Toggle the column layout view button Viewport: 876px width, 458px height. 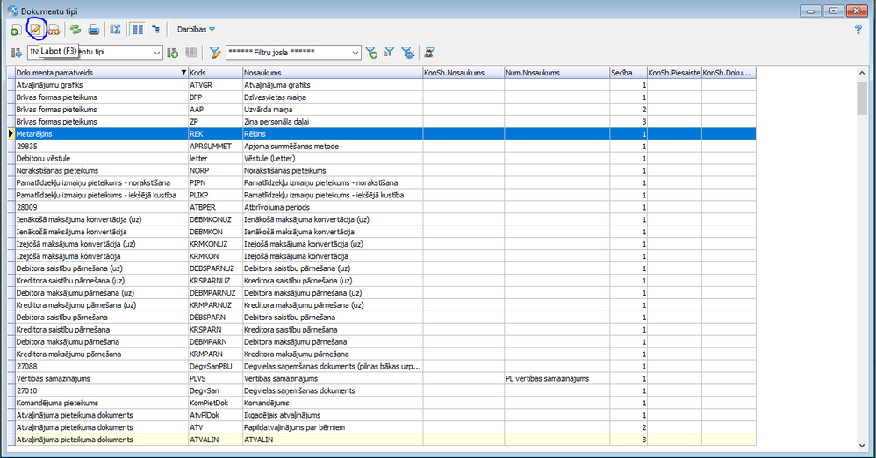point(138,30)
